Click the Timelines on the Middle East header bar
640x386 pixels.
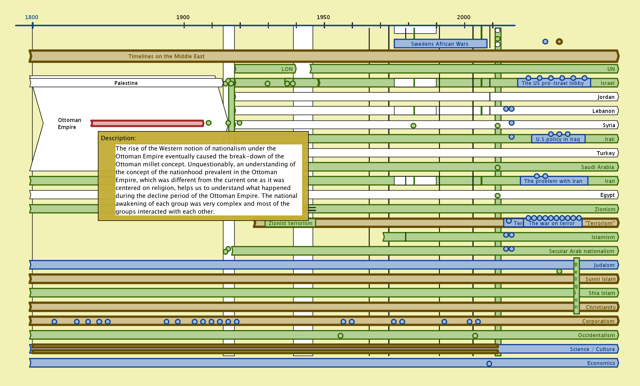pos(166,56)
